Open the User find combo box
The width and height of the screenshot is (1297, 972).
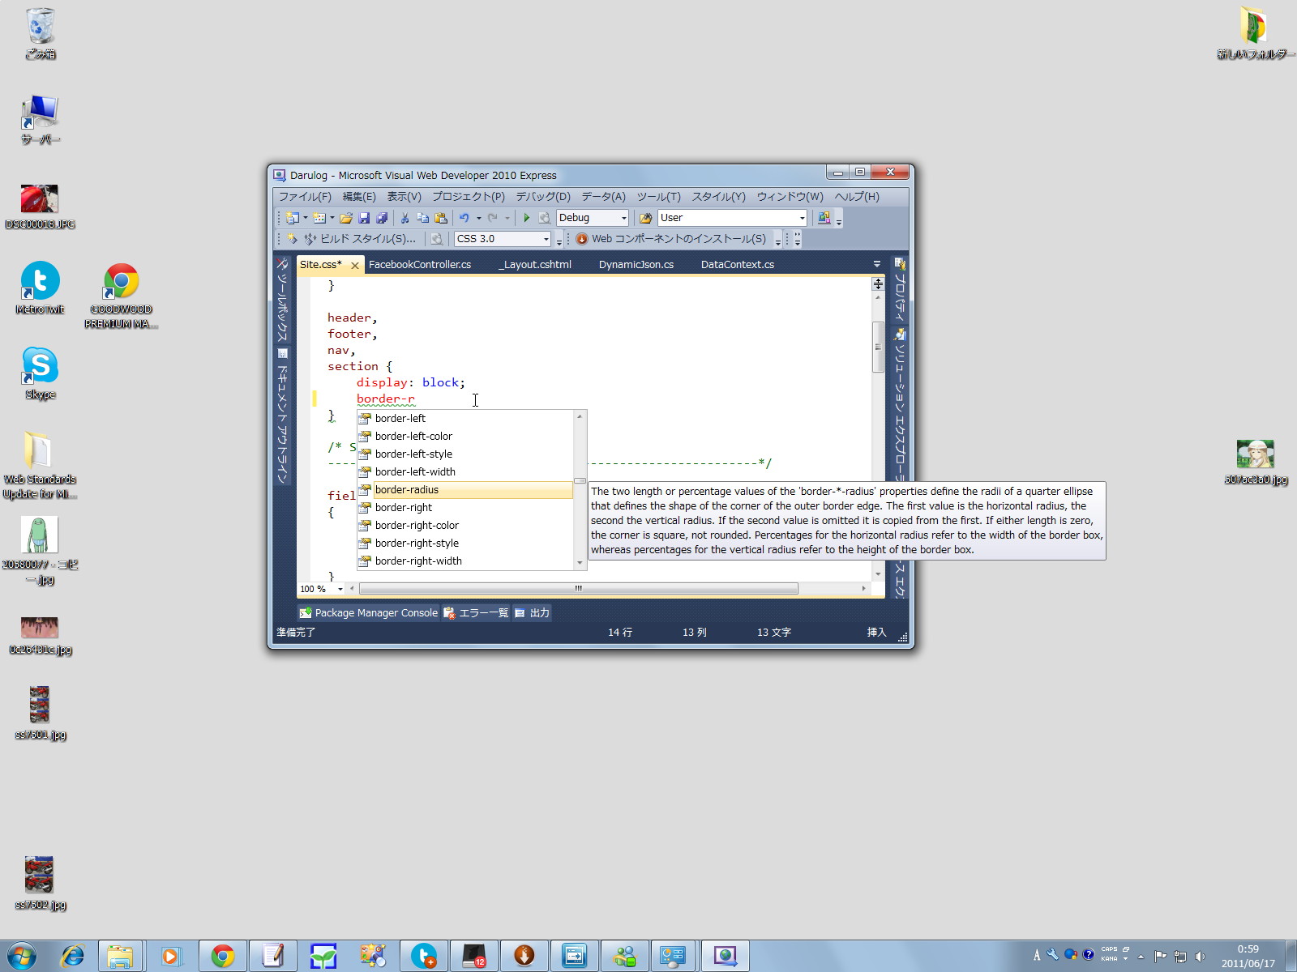pos(733,218)
